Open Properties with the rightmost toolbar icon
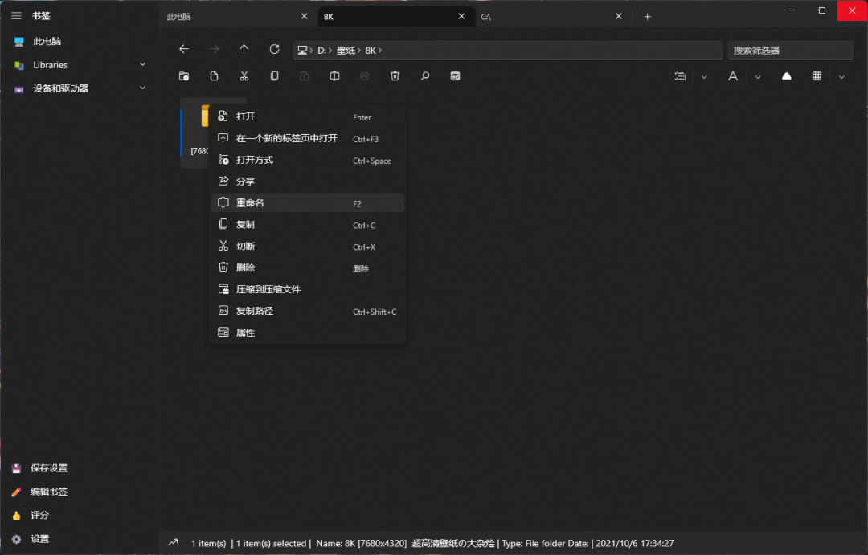Screen dimensions: 868x555 (x=455, y=75)
